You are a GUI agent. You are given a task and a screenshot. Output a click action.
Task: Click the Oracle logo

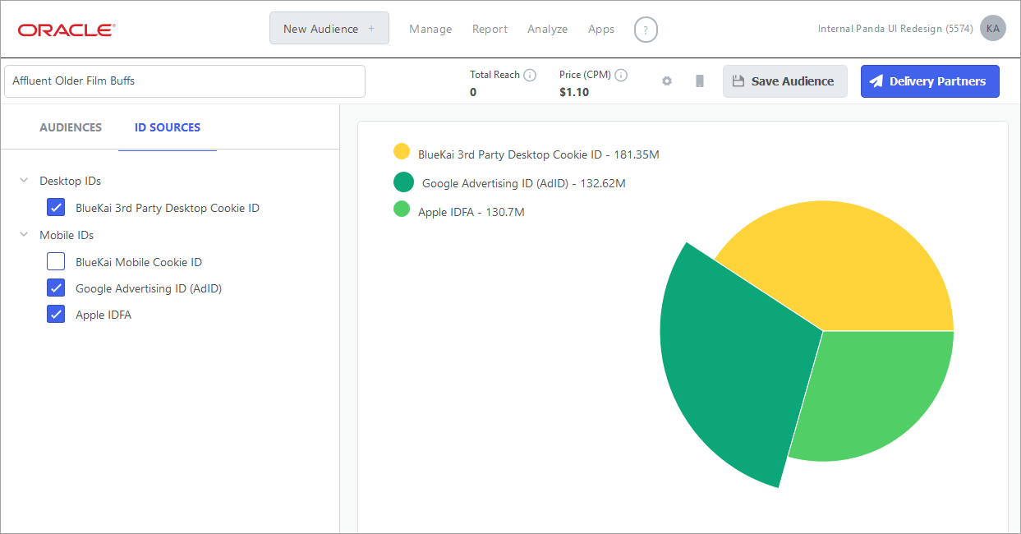(x=67, y=30)
